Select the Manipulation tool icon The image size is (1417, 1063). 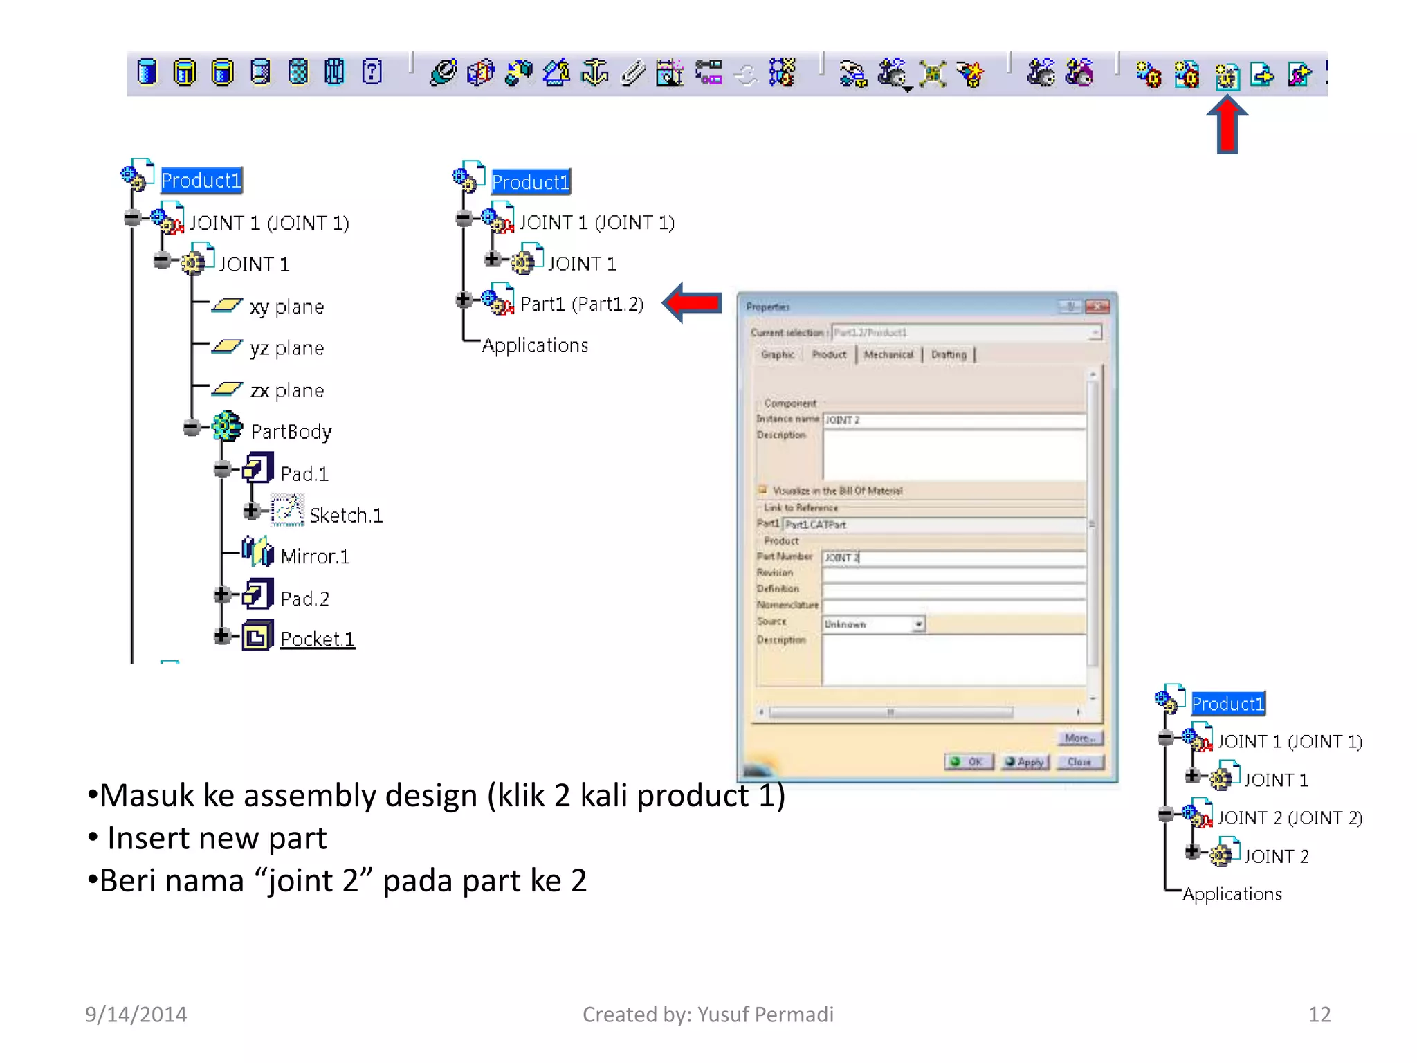point(852,73)
